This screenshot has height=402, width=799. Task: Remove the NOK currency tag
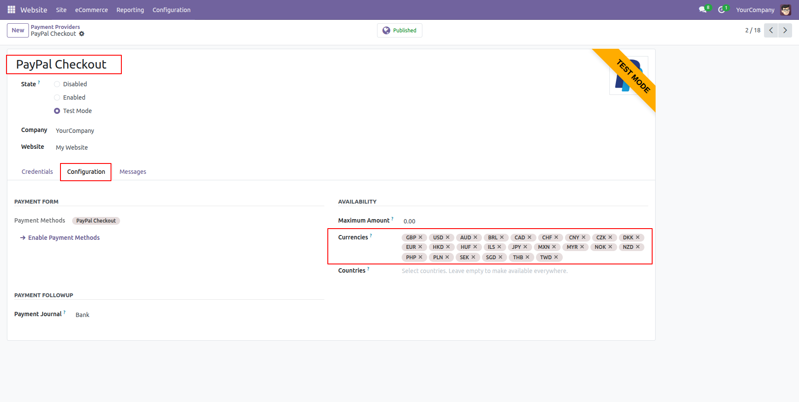(610, 247)
